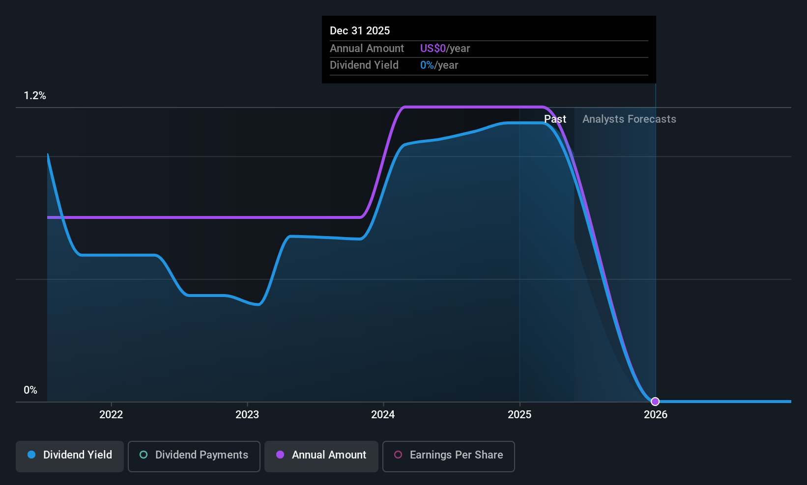The width and height of the screenshot is (807, 485).
Task: Click the pink Earnings Per Share circle
Action: click(398, 455)
